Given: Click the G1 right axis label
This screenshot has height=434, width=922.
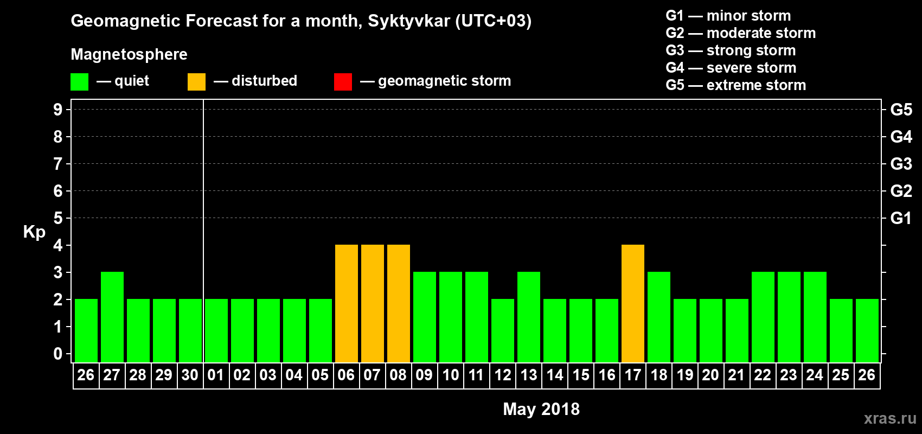Looking at the screenshot, I should click(901, 218).
